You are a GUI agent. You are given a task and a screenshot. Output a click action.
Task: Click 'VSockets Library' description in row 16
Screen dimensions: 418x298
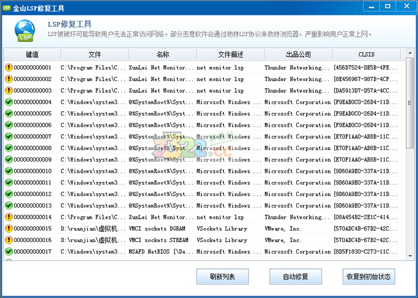[x=222, y=240]
